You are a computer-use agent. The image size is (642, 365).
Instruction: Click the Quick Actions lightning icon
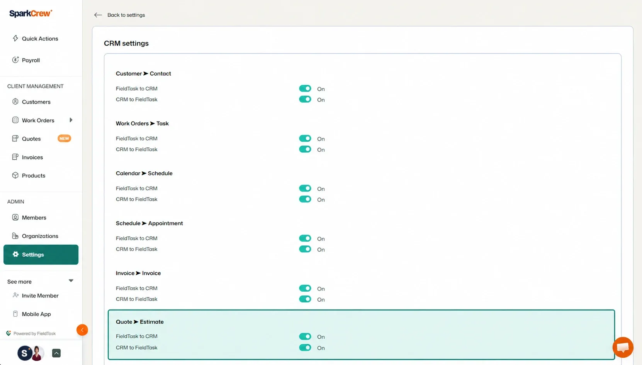15,38
